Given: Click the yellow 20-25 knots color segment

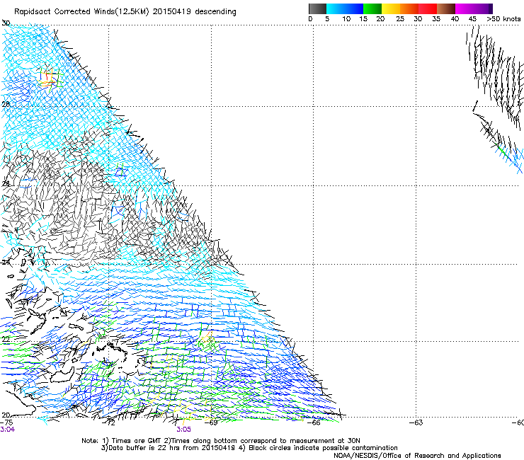Looking at the screenshot, I should pos(391,8).
